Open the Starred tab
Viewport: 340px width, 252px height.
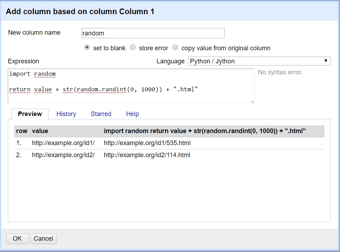(101, 114)
